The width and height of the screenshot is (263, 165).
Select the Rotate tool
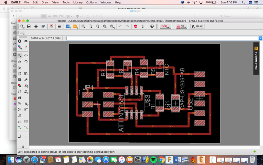click(x=26, y=62)
